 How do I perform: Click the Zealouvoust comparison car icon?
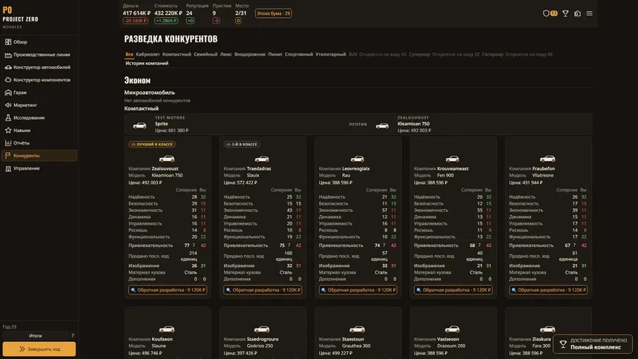click(x=382, y=126)
